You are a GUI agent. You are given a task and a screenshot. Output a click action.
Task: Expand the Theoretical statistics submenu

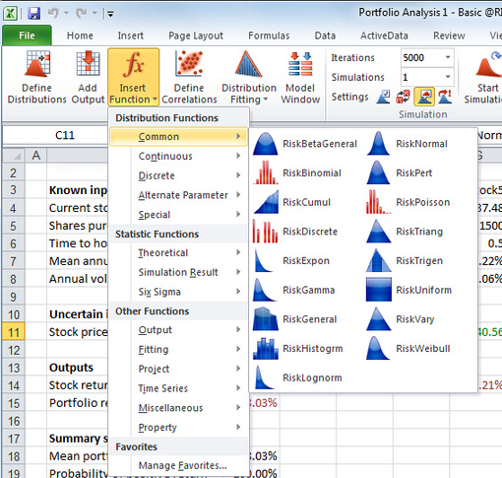click(178, 252)
